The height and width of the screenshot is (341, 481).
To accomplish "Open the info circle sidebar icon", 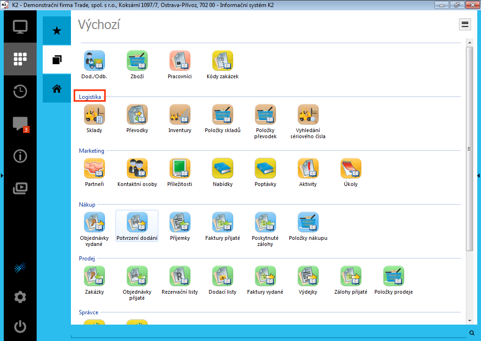I will click(20, 156).
